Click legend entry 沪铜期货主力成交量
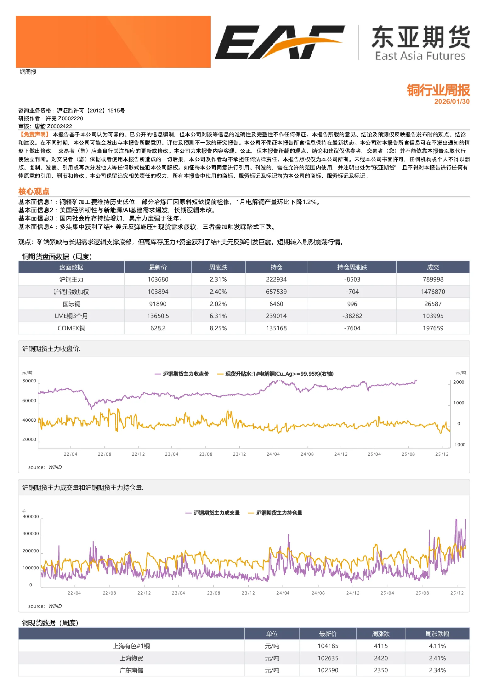 [x=213, y=513]
